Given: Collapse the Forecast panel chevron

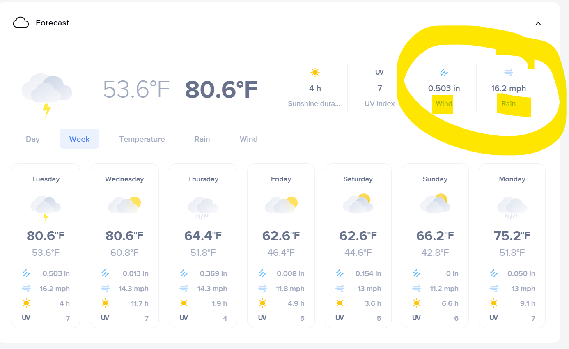Looking at the screenshot, I should pyautogui.click(x=538, y=23).
